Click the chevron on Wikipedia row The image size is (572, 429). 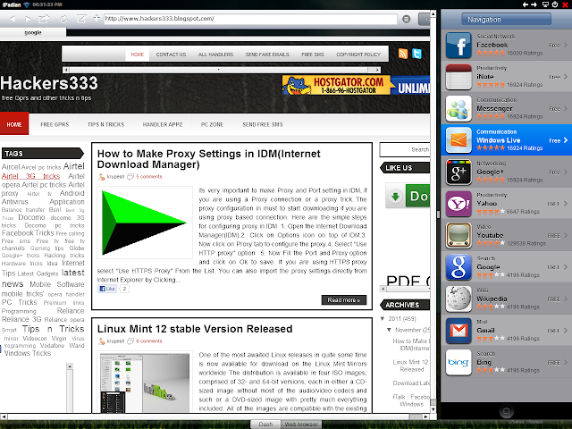[566, 299]
